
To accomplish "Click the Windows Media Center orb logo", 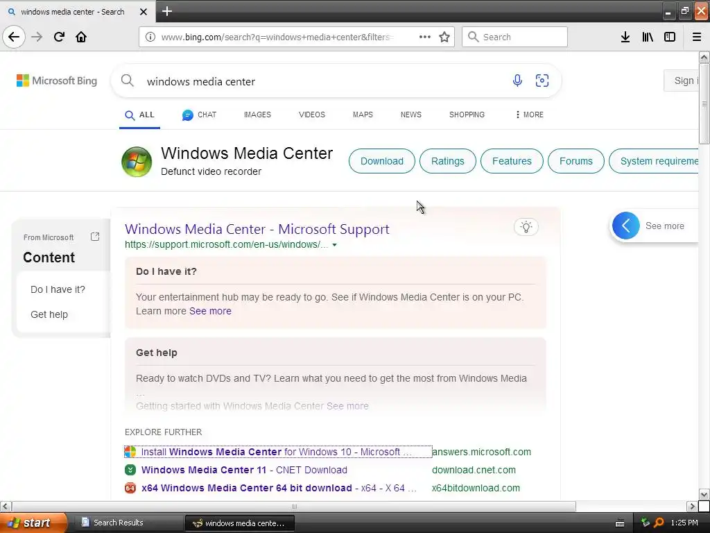I will [137, 162].
